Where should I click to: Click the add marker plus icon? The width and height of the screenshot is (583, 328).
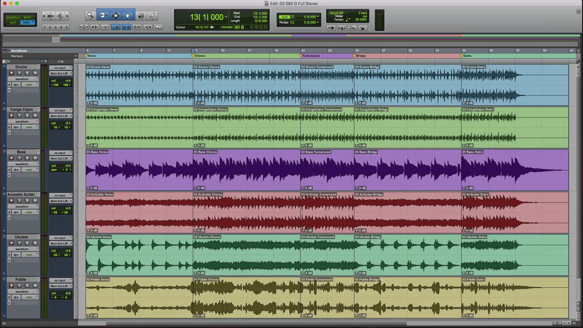pos(75,56)
